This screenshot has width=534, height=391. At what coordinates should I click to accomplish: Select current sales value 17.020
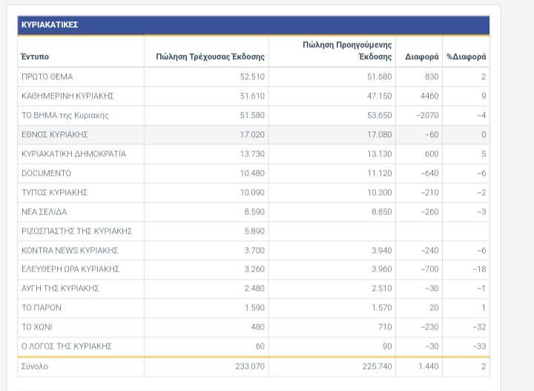[x=252, y=134]
